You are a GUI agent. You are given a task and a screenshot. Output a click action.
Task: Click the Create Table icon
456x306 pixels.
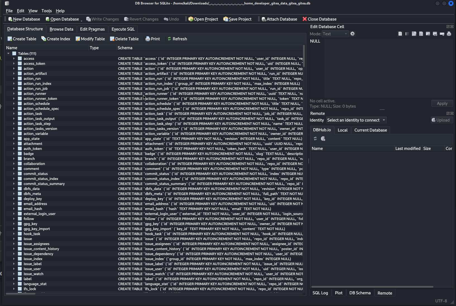coord(10,39)
